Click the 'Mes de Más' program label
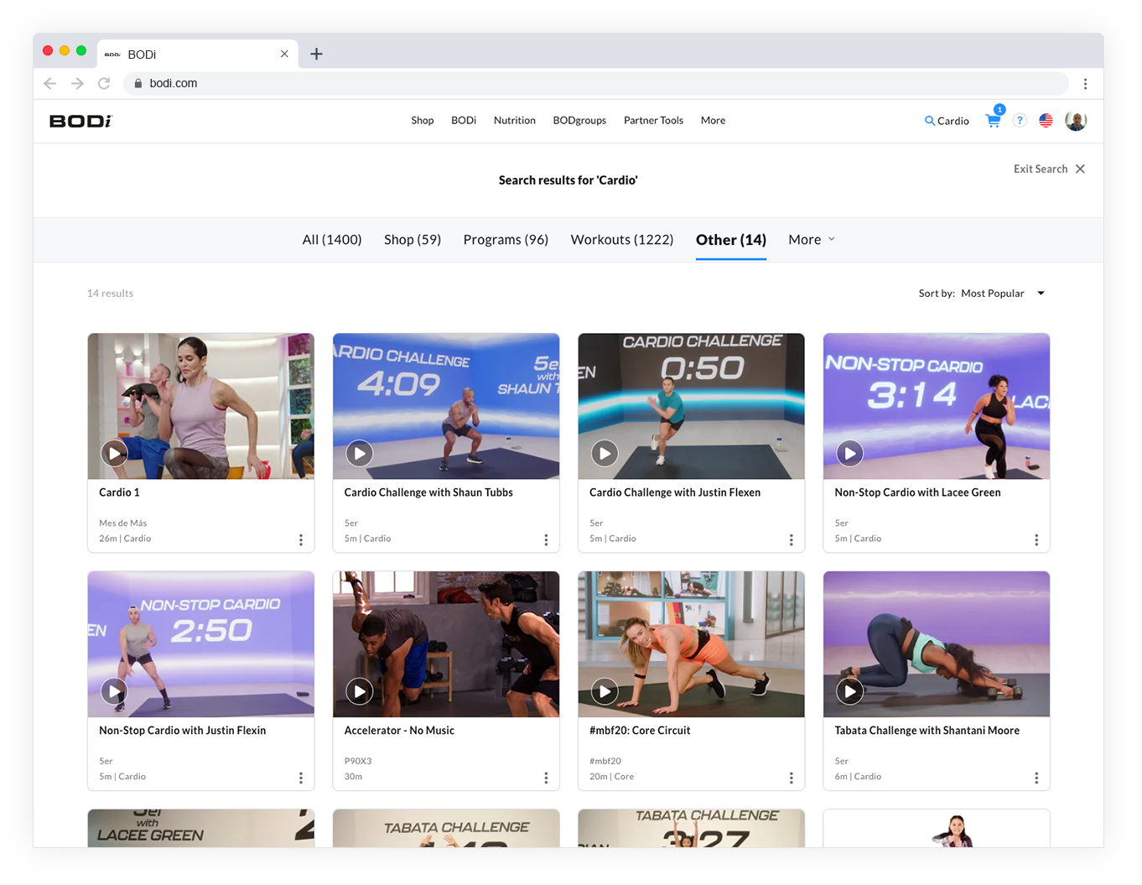The height and width of the screenshot is (885, 1142). (122, 523)
